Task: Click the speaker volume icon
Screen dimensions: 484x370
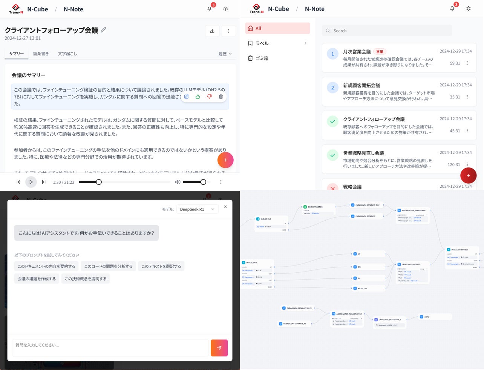Action: [178, 182]
